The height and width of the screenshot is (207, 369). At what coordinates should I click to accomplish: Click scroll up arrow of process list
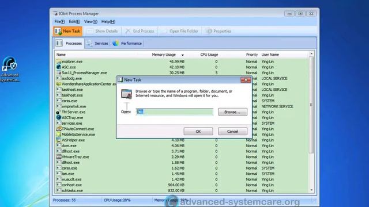(311, 54)
